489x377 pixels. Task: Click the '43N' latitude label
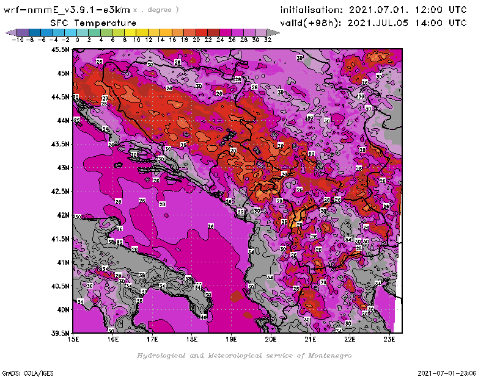click(63, 168)
